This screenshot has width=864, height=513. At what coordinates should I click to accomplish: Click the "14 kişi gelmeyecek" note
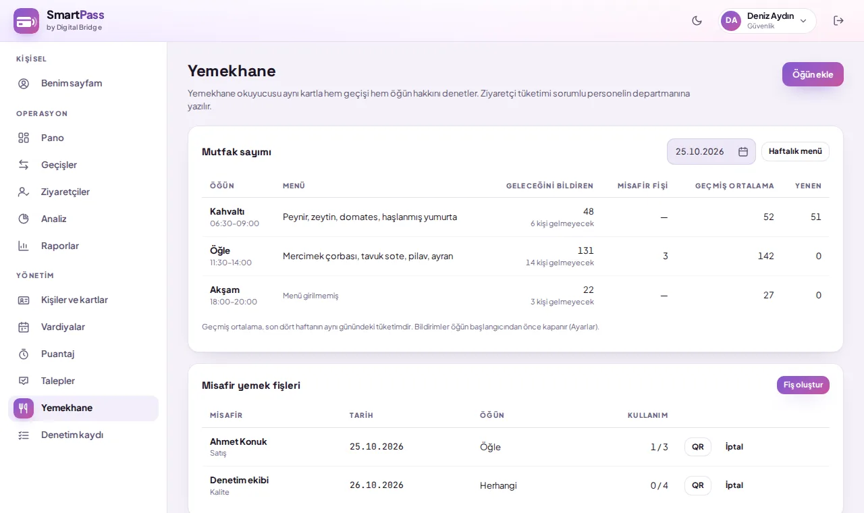tap(560, 263)
